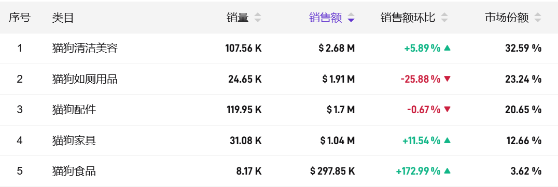This screenshot has width=558, height=187.
Task: Select revenue $ 1.04 M
Action: click(x=338, y=141)
